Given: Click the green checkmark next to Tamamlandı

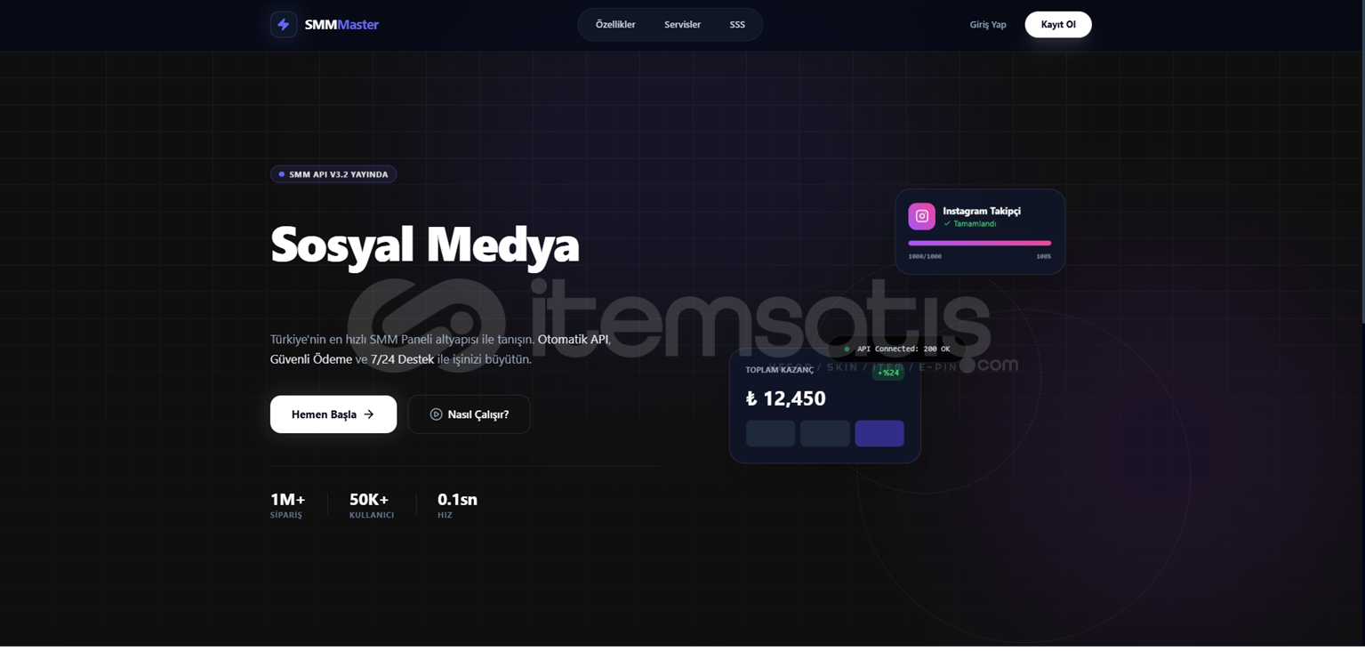Looking at the screenshot, I should [947, 224].
